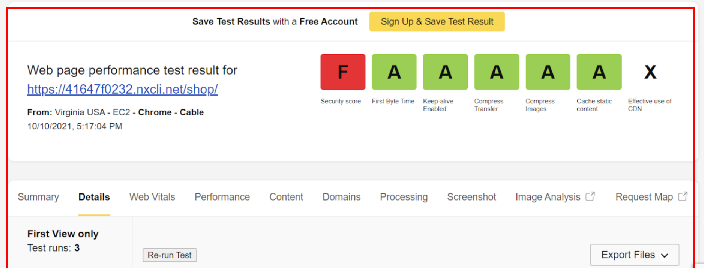Viewport: 704px width, 268px height.
Task: Click the Re-run Test button
Action: 170,255
